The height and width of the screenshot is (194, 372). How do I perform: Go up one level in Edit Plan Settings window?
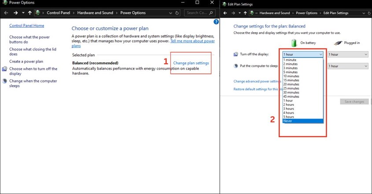click(245, 13)
